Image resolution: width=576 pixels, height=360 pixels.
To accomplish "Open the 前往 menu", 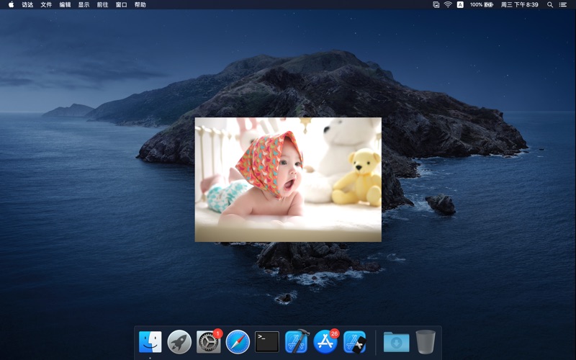I will pos(102,5).
